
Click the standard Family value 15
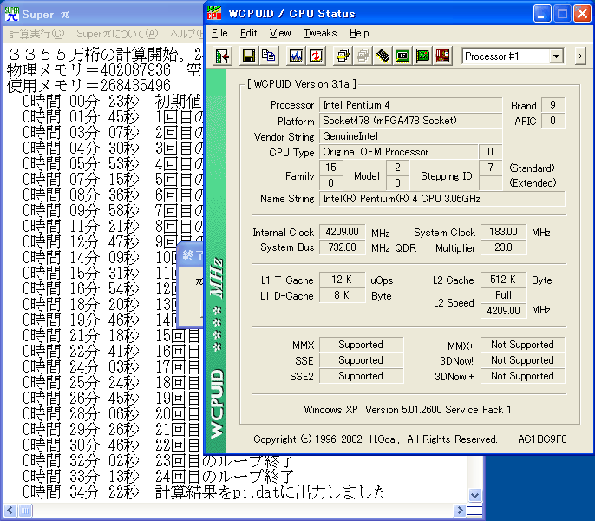[x=331, y=168]
